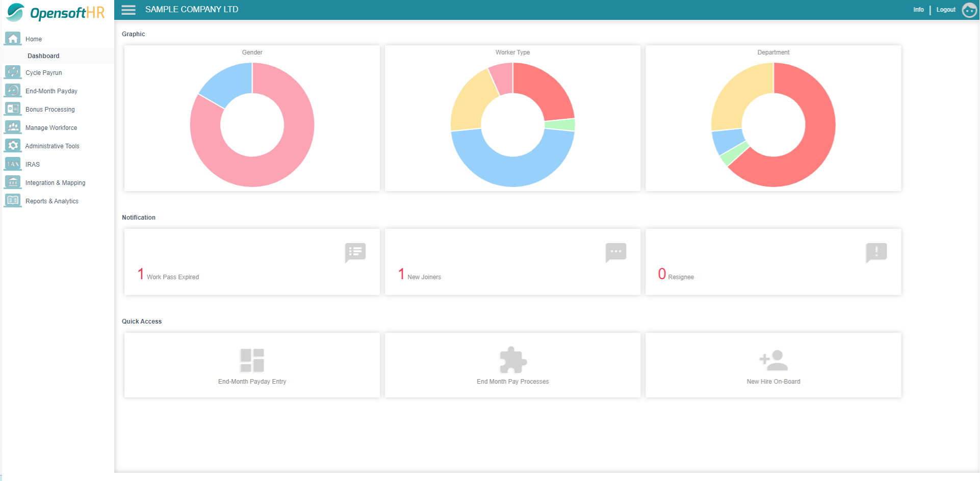Click the IRAS sidebar icon

tap(12, 164)
